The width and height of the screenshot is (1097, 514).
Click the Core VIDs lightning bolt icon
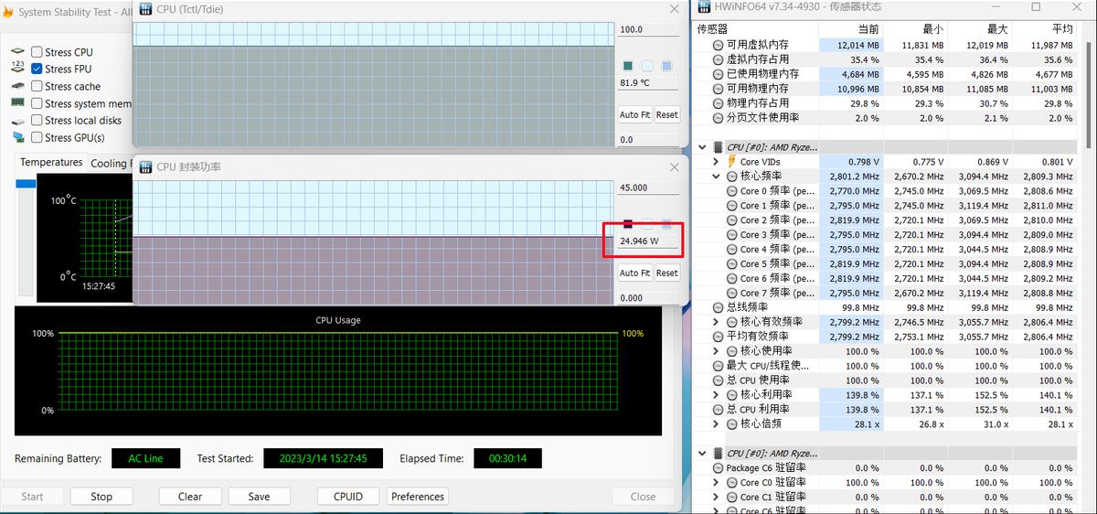pos(730,161)
